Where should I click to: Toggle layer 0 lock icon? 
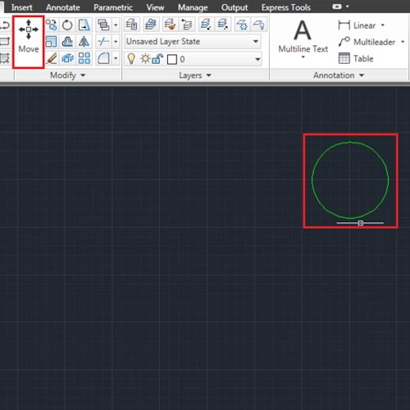[157, 59]
